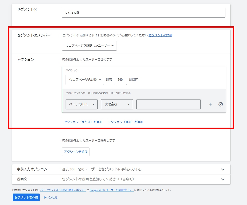Click the empty URL value field
Screen dimensions: 247x205
point(168,104)
